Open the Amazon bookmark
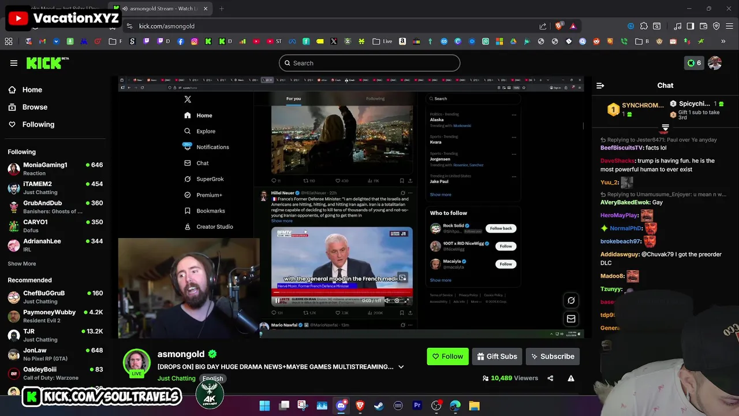Image resolution: width=739 pixels, height=416 pixels. point(402,42)
